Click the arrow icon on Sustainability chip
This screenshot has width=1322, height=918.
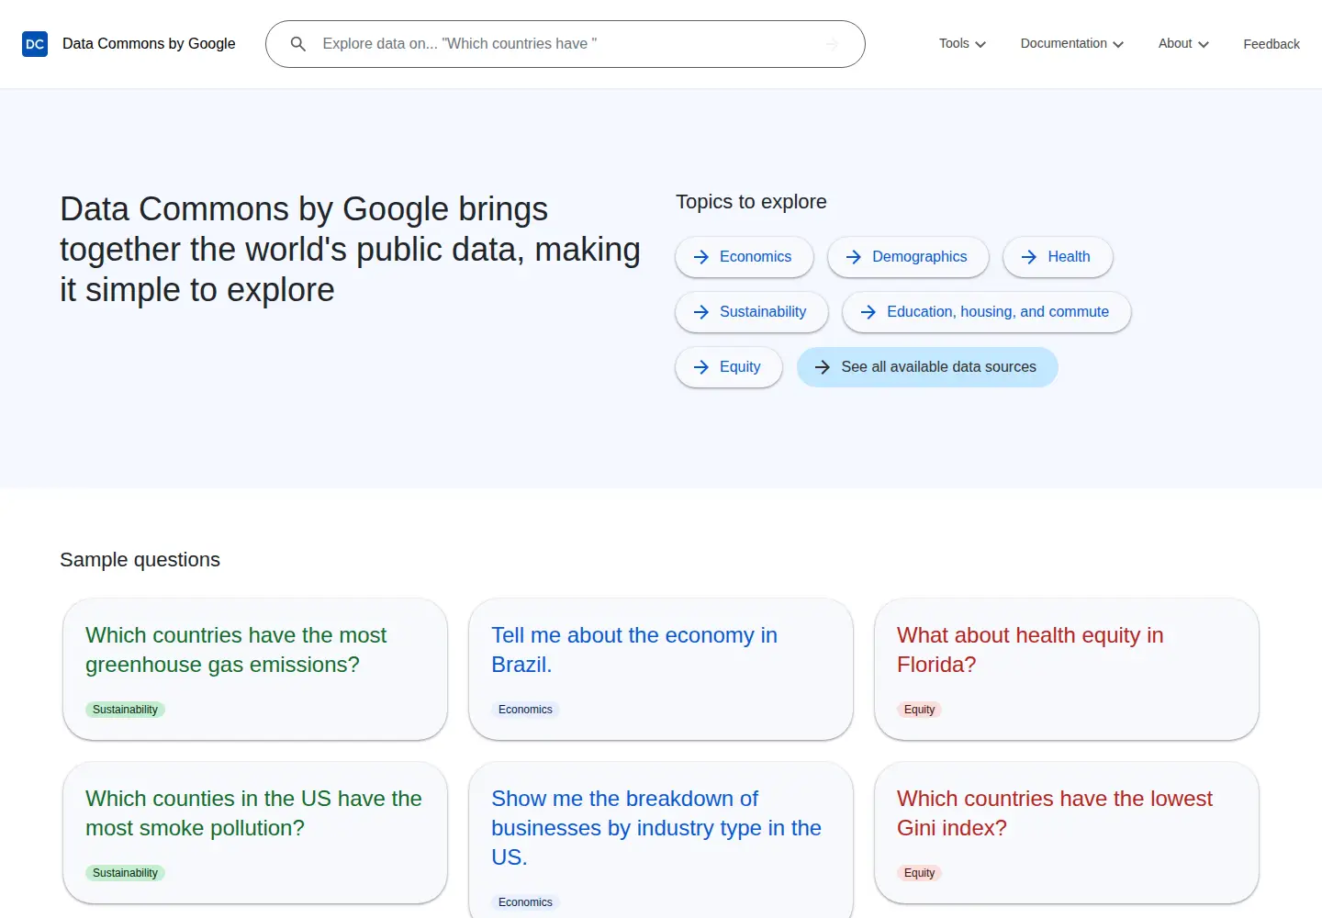click(701, 312)
